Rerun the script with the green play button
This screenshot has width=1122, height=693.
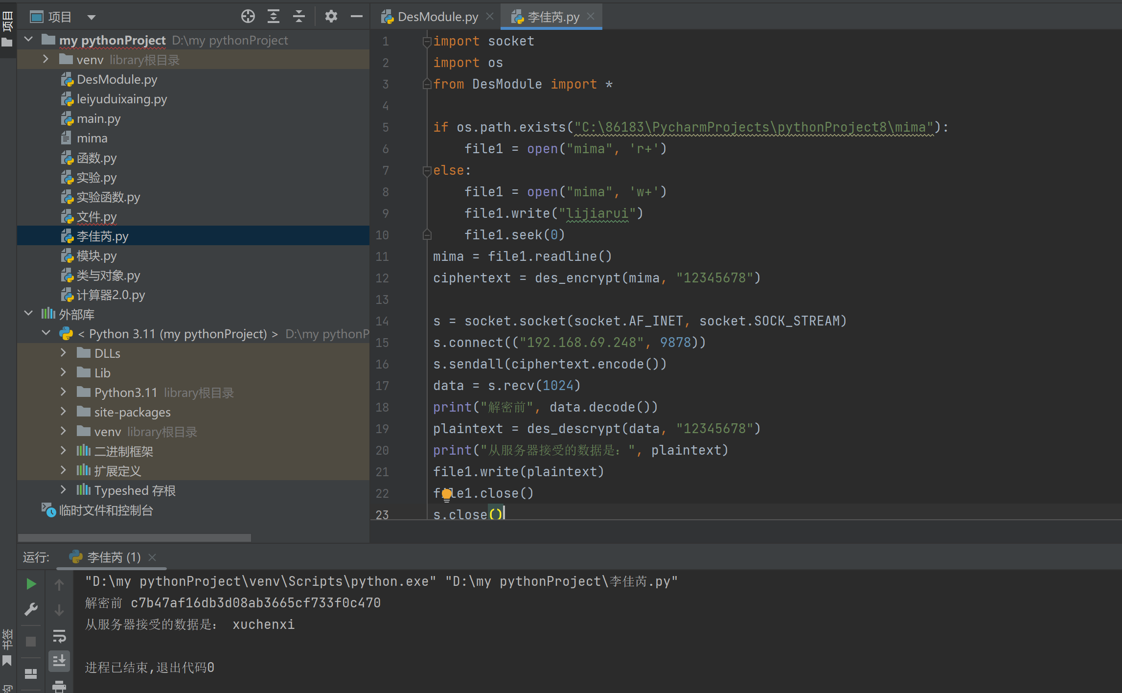point(31,583)
